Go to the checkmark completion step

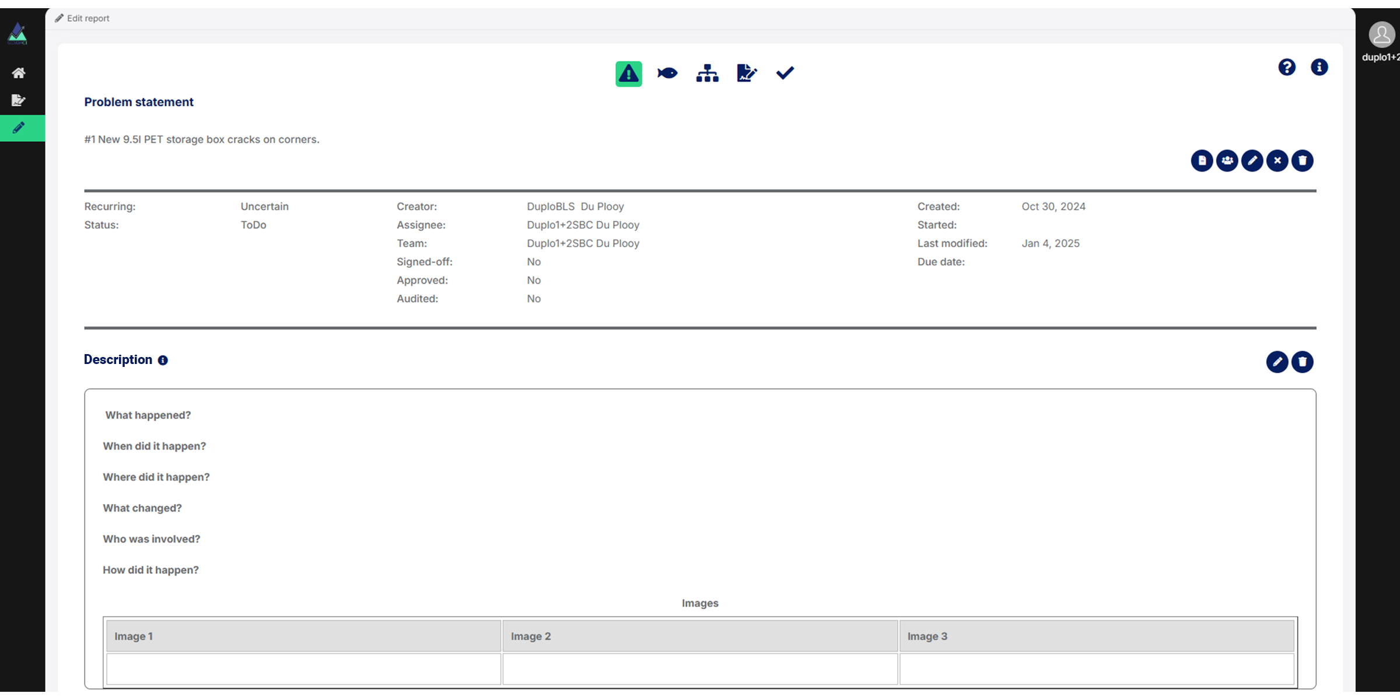(x=785, y=73)
